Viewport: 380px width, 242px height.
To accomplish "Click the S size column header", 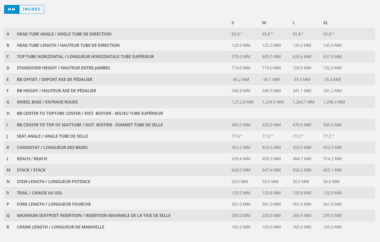I will 233,23.
